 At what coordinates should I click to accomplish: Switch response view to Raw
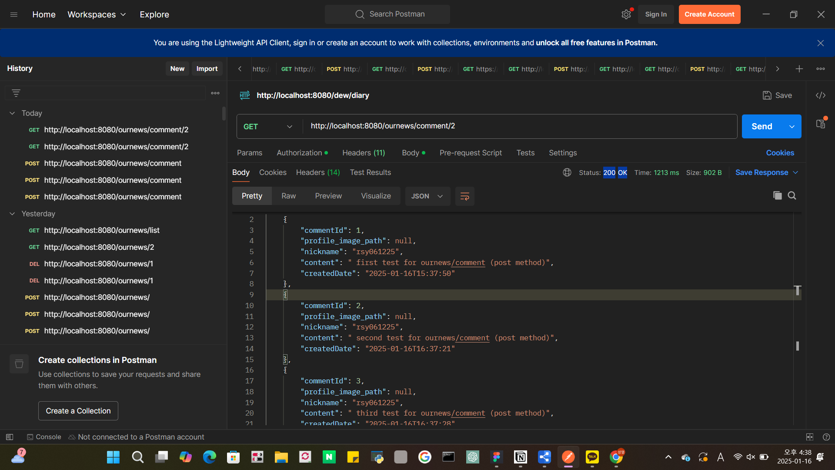click(289, 196)
